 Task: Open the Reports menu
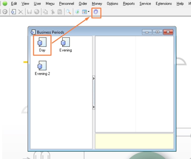129,4
